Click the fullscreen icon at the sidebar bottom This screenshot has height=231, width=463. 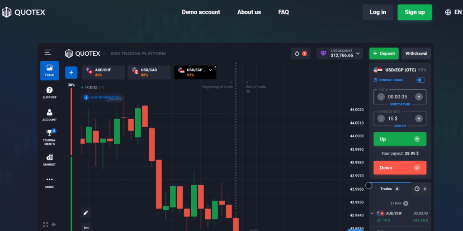[x=46, y=225]
